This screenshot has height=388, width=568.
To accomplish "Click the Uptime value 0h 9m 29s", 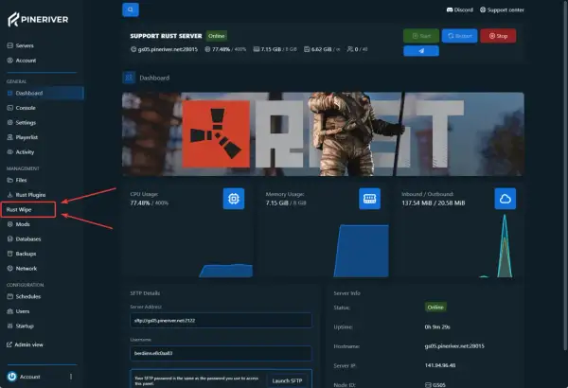I will pos(437,326).
